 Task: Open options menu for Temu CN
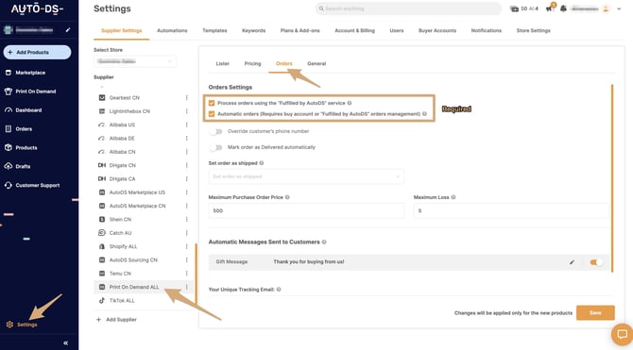[x=186, y=274]
